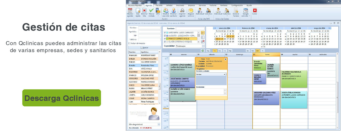Click the Generar factura icon
The image size is (341, 131).
[236, 12]
